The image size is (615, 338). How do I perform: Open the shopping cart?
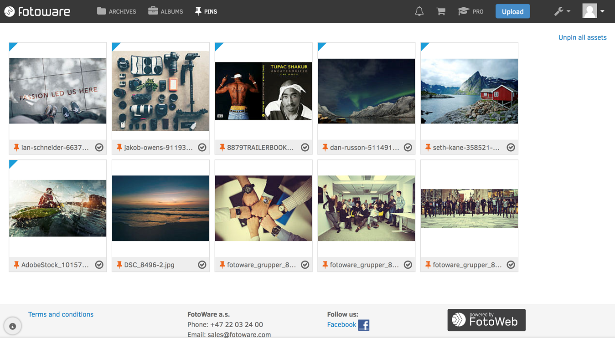click(441, 11)
